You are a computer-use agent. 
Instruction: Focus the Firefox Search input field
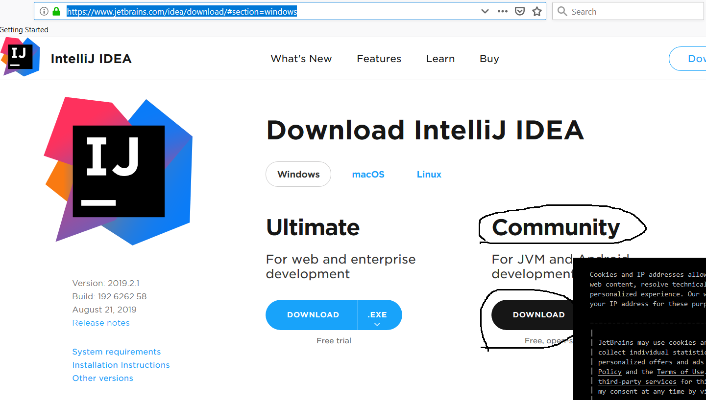(628, 11)
